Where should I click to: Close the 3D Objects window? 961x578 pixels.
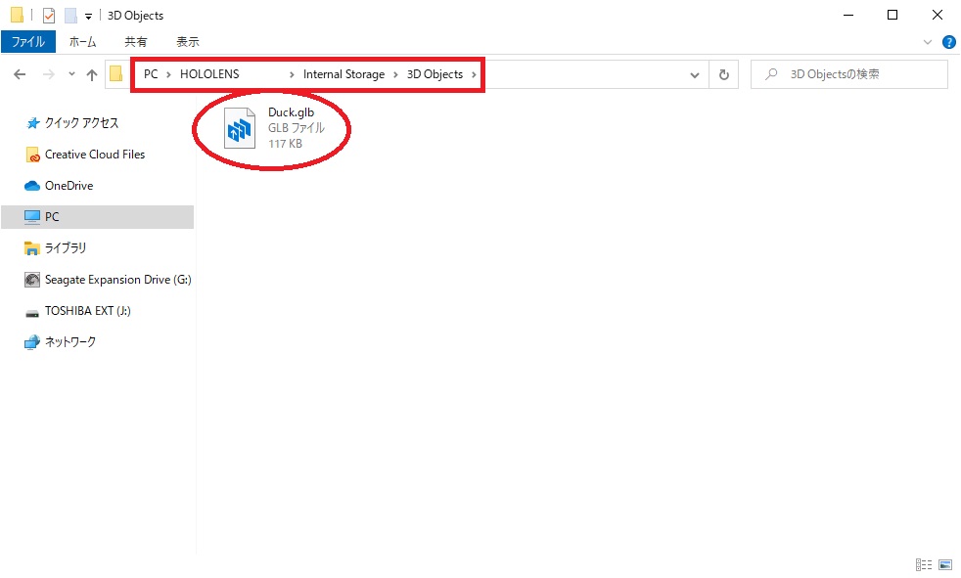938,16
